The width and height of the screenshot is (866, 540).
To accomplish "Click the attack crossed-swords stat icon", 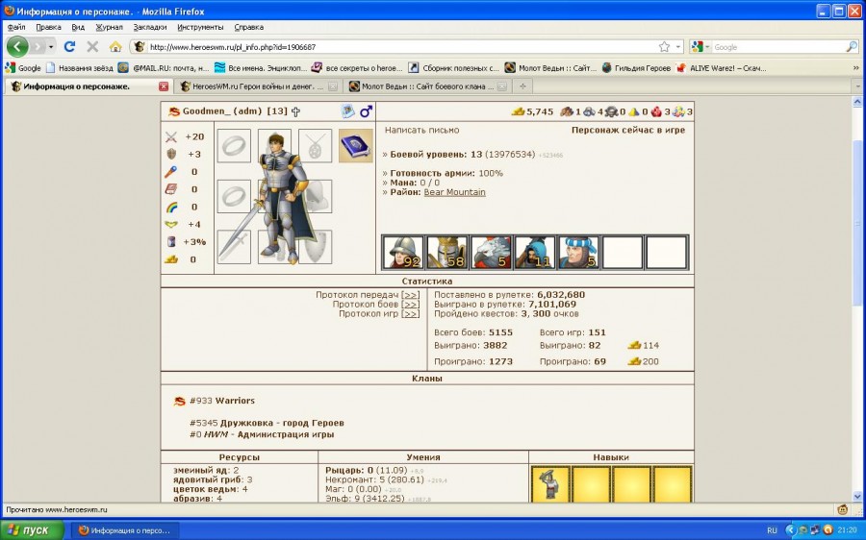I will (171, 136).
